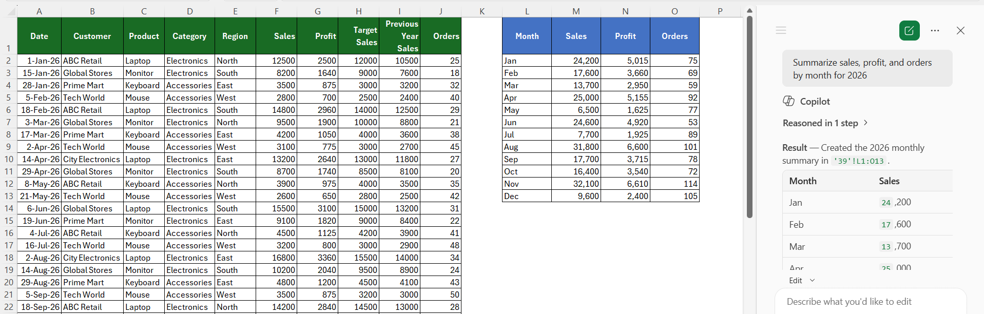This screenshot has width=984, height=314.
Task: Click the blue 'Orders' summary header cell
Action: [674, 36]
